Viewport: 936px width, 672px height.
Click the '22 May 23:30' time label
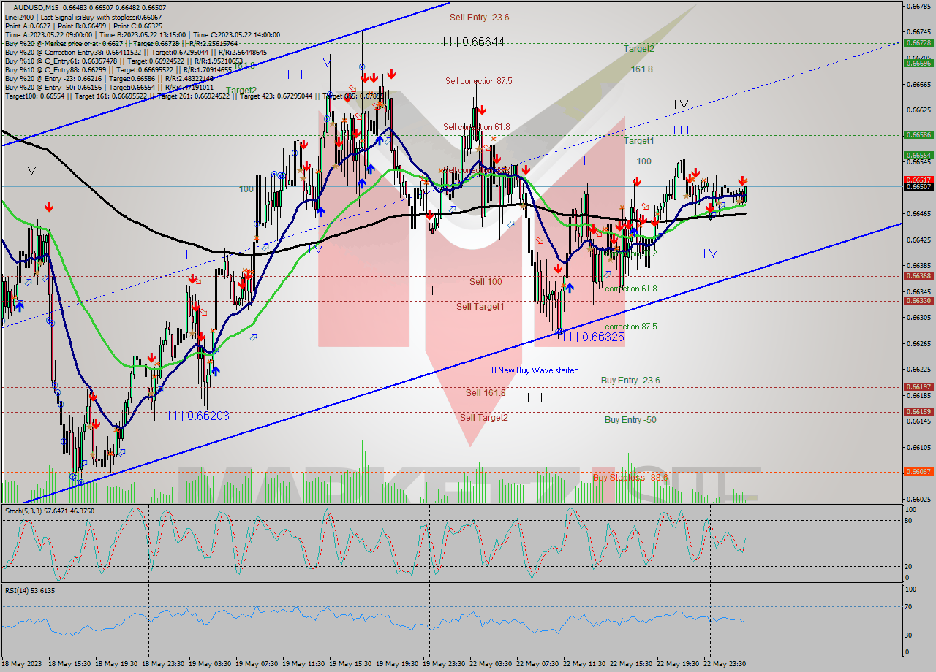726,663
